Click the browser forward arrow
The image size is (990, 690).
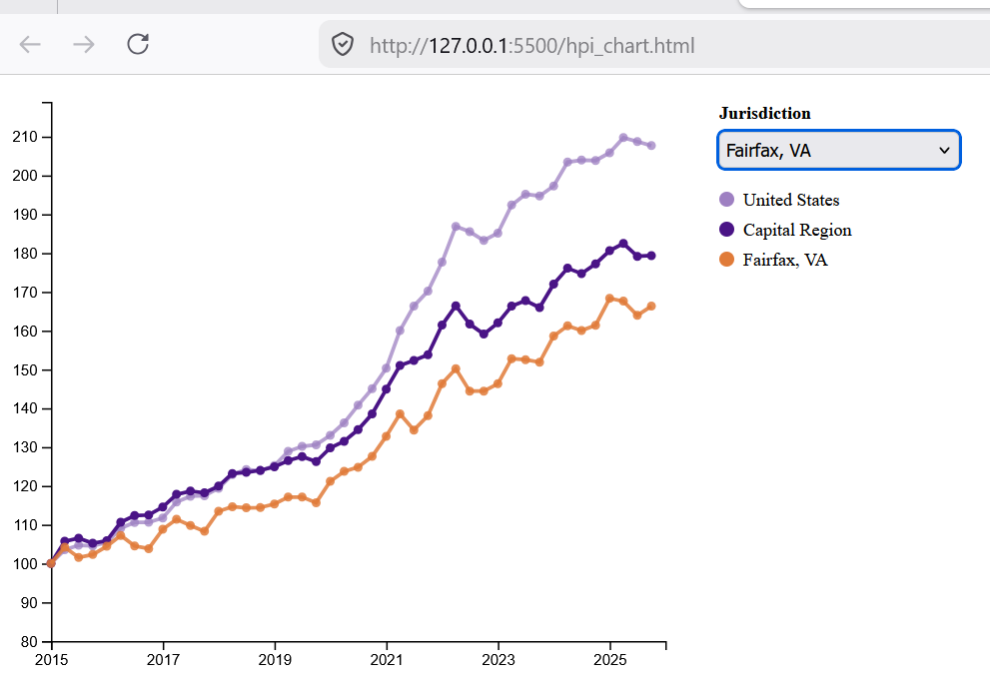tap(84, 44)
